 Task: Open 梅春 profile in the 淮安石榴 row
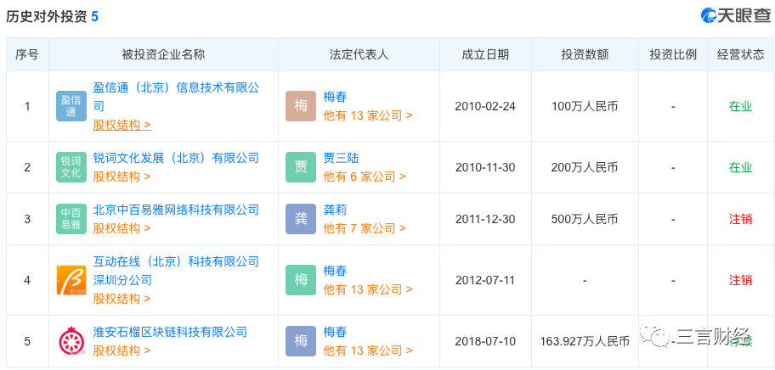[x=335, y=332]
